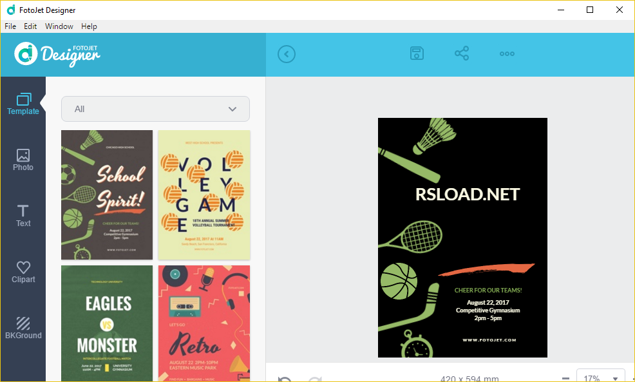Open the Window menu
The width and height of the screenshot is (635, 382).
tap(59, 26)
